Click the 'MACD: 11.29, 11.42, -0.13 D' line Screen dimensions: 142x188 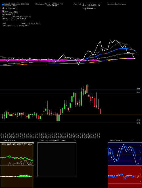[14, 19]
